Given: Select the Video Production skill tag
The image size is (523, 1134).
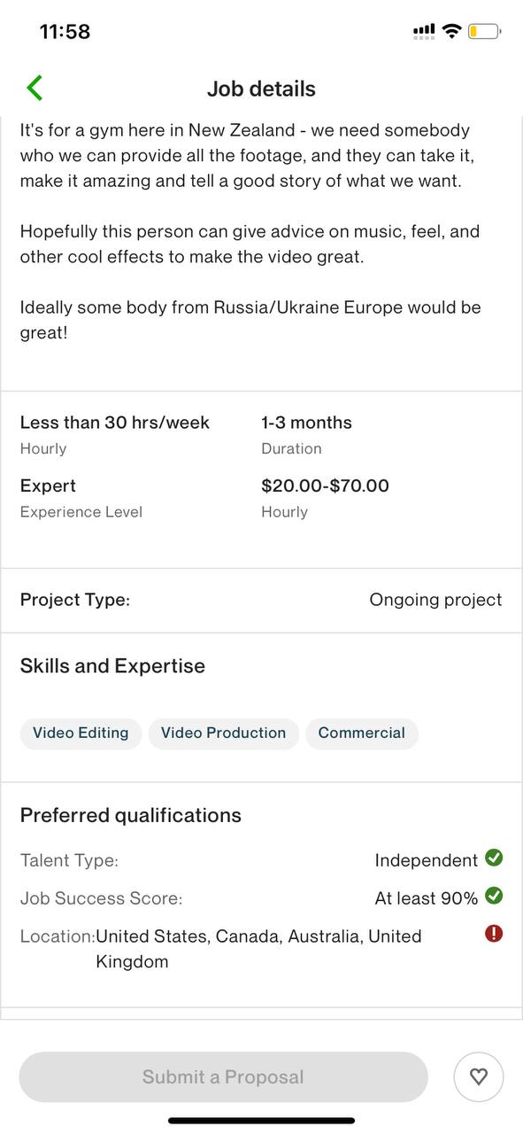Looking at the screenshot, I should 223,733.
